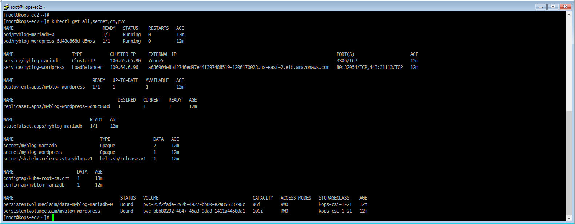Click the EXTERNAL-IP column header

(162, 54)
